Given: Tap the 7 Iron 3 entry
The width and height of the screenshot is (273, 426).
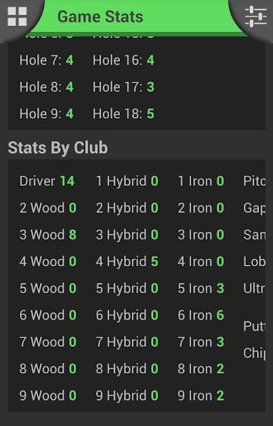Looking at the screenshot, I should tap(200, 341).
